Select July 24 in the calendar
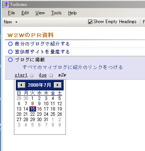 pos(46,114)
